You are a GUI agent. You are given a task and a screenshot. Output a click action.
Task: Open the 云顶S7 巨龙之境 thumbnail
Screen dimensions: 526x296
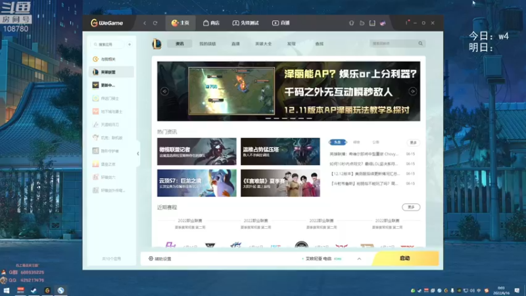click(x=197, y=183)
